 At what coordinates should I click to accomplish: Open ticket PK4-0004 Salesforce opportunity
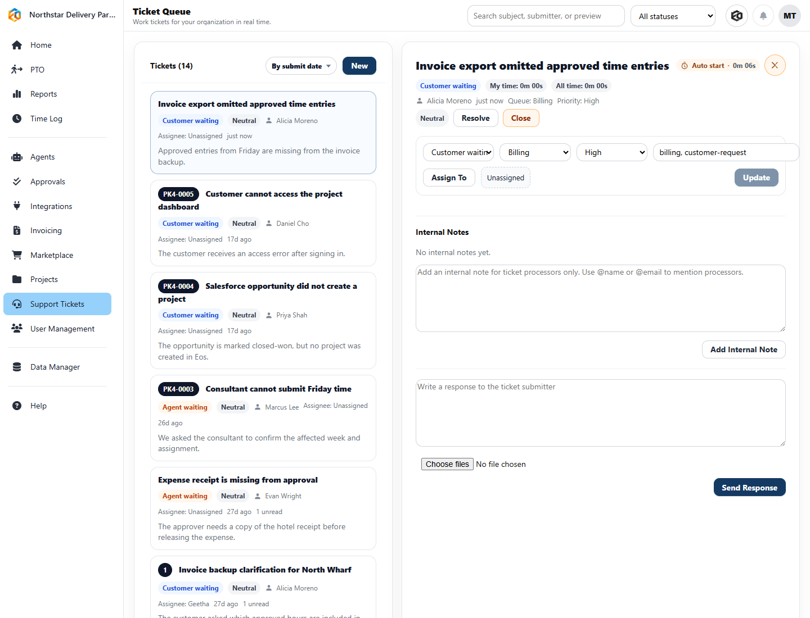263,320
